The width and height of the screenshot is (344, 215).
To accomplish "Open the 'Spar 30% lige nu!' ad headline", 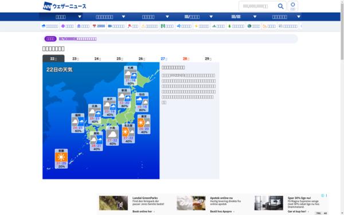I will (299, 198).
